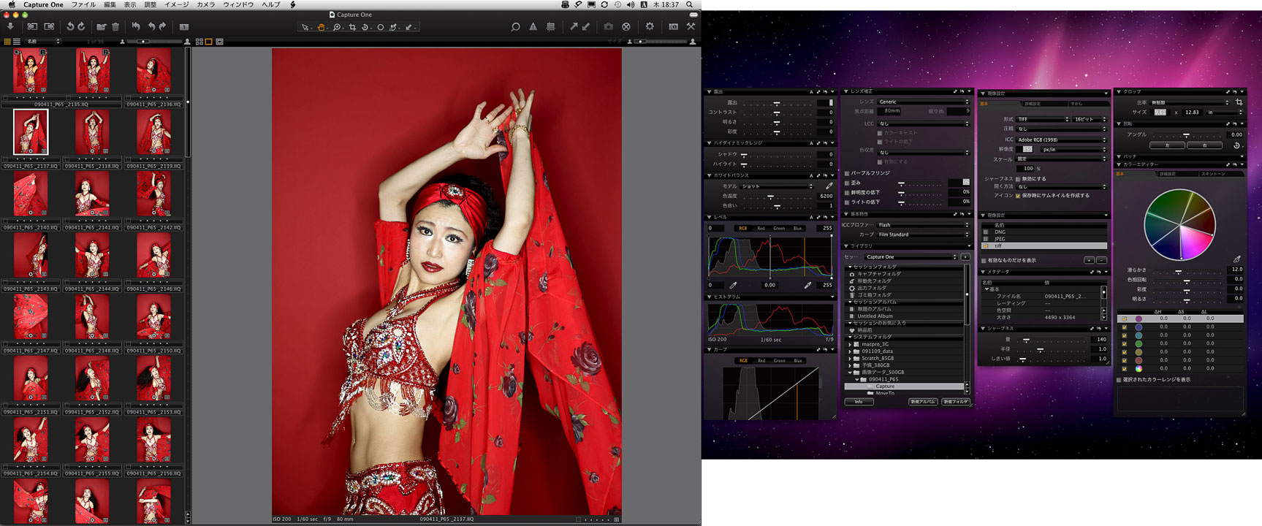Open the TIFF format dropdown

(1042, 119)
